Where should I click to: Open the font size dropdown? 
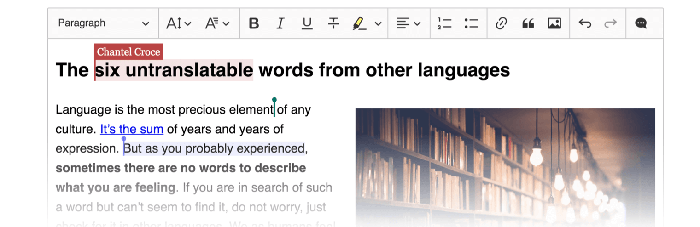[179, 23]
